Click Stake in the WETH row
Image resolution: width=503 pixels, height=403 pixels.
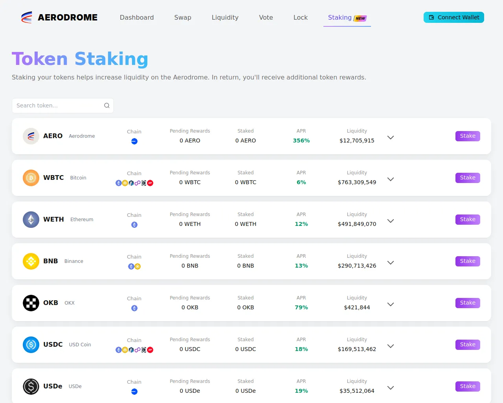(468, 220)
